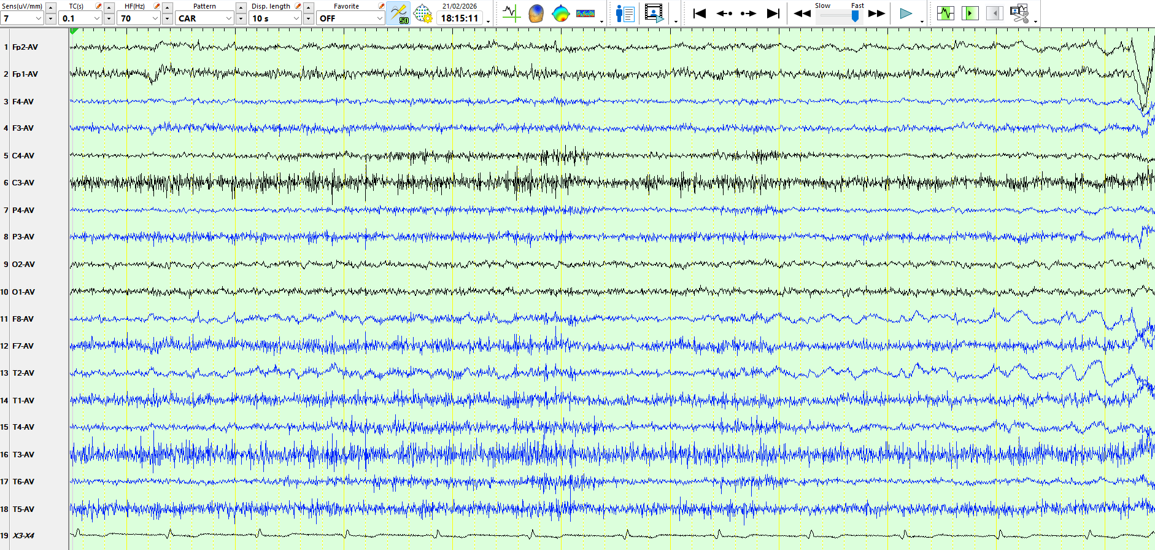Click the fast-forward double arrow button

(876, 14)
